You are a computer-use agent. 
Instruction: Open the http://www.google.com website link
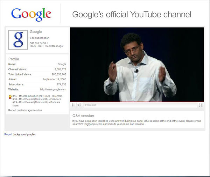(53, 89)
